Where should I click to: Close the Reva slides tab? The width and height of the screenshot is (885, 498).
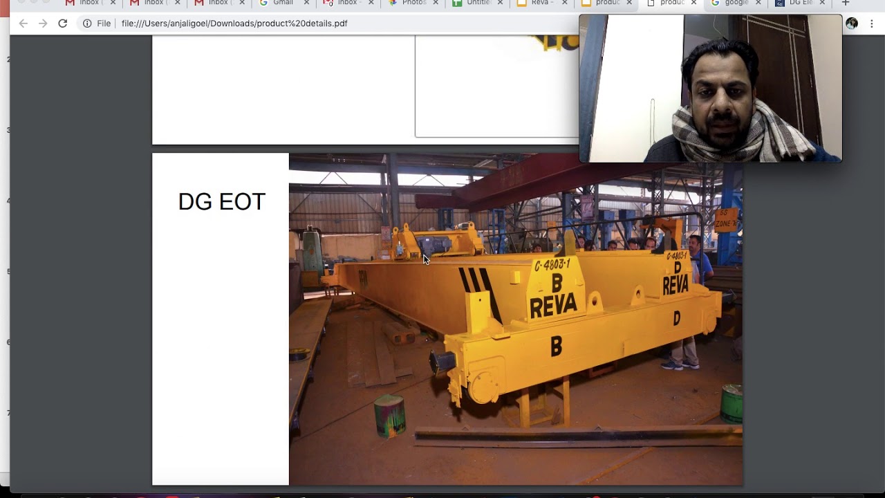click(x=565, y=3)
